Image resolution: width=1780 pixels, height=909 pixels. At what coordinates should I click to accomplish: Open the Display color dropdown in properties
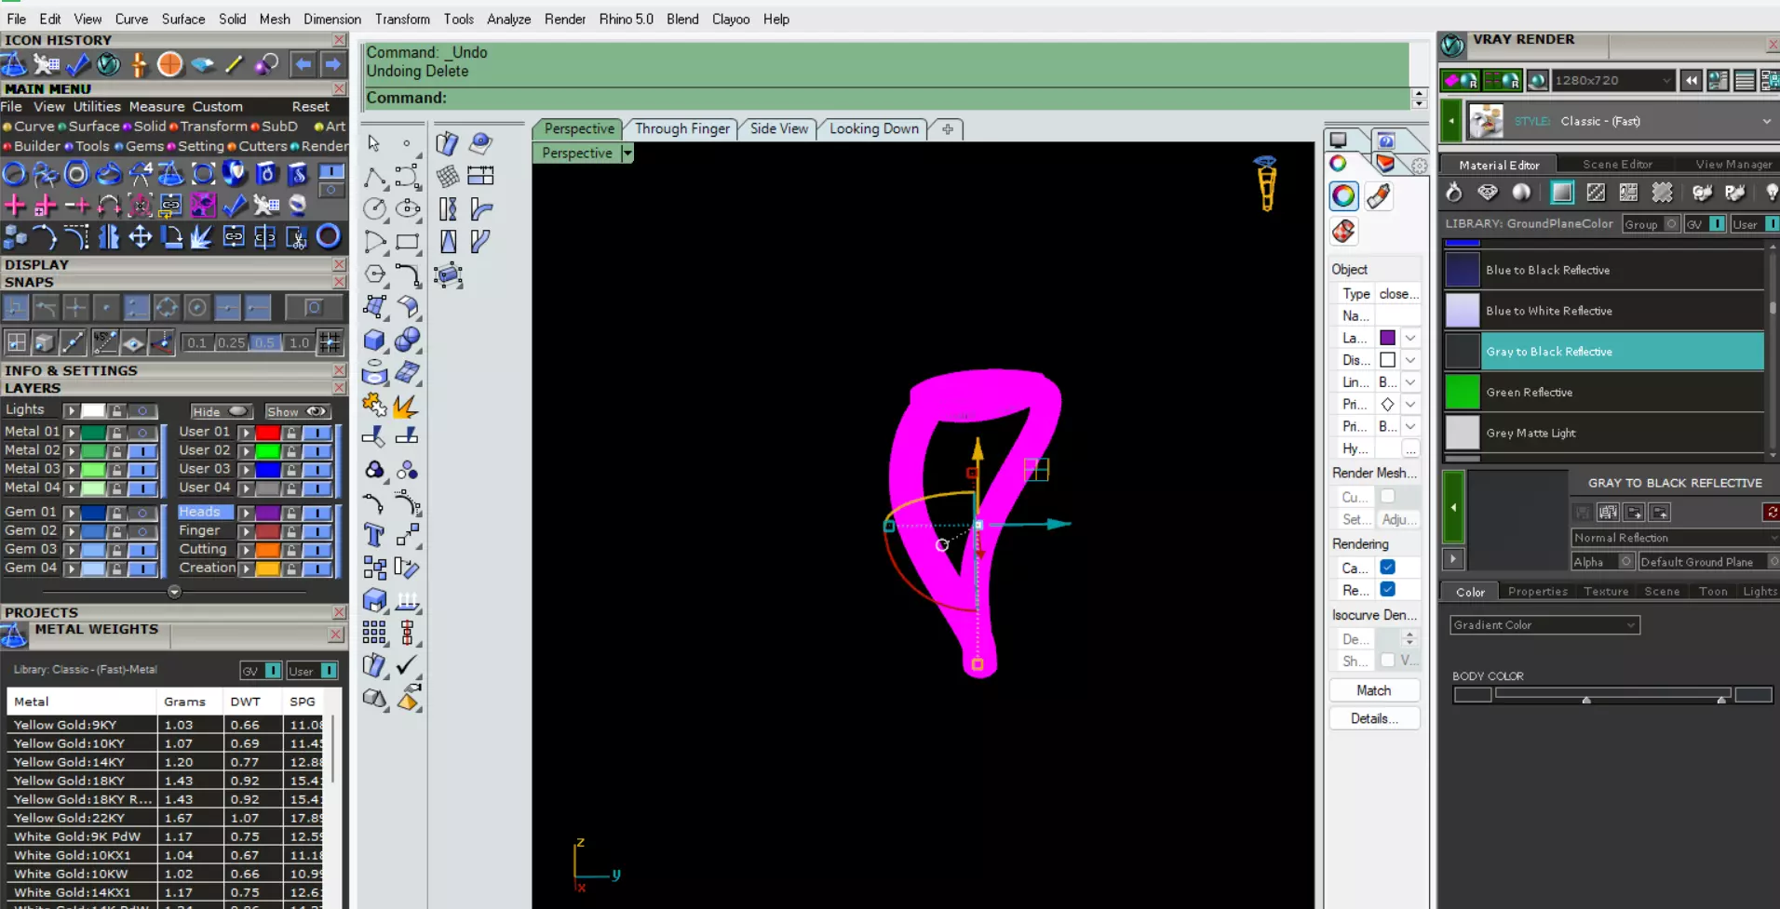click(x=1410, y=360)
